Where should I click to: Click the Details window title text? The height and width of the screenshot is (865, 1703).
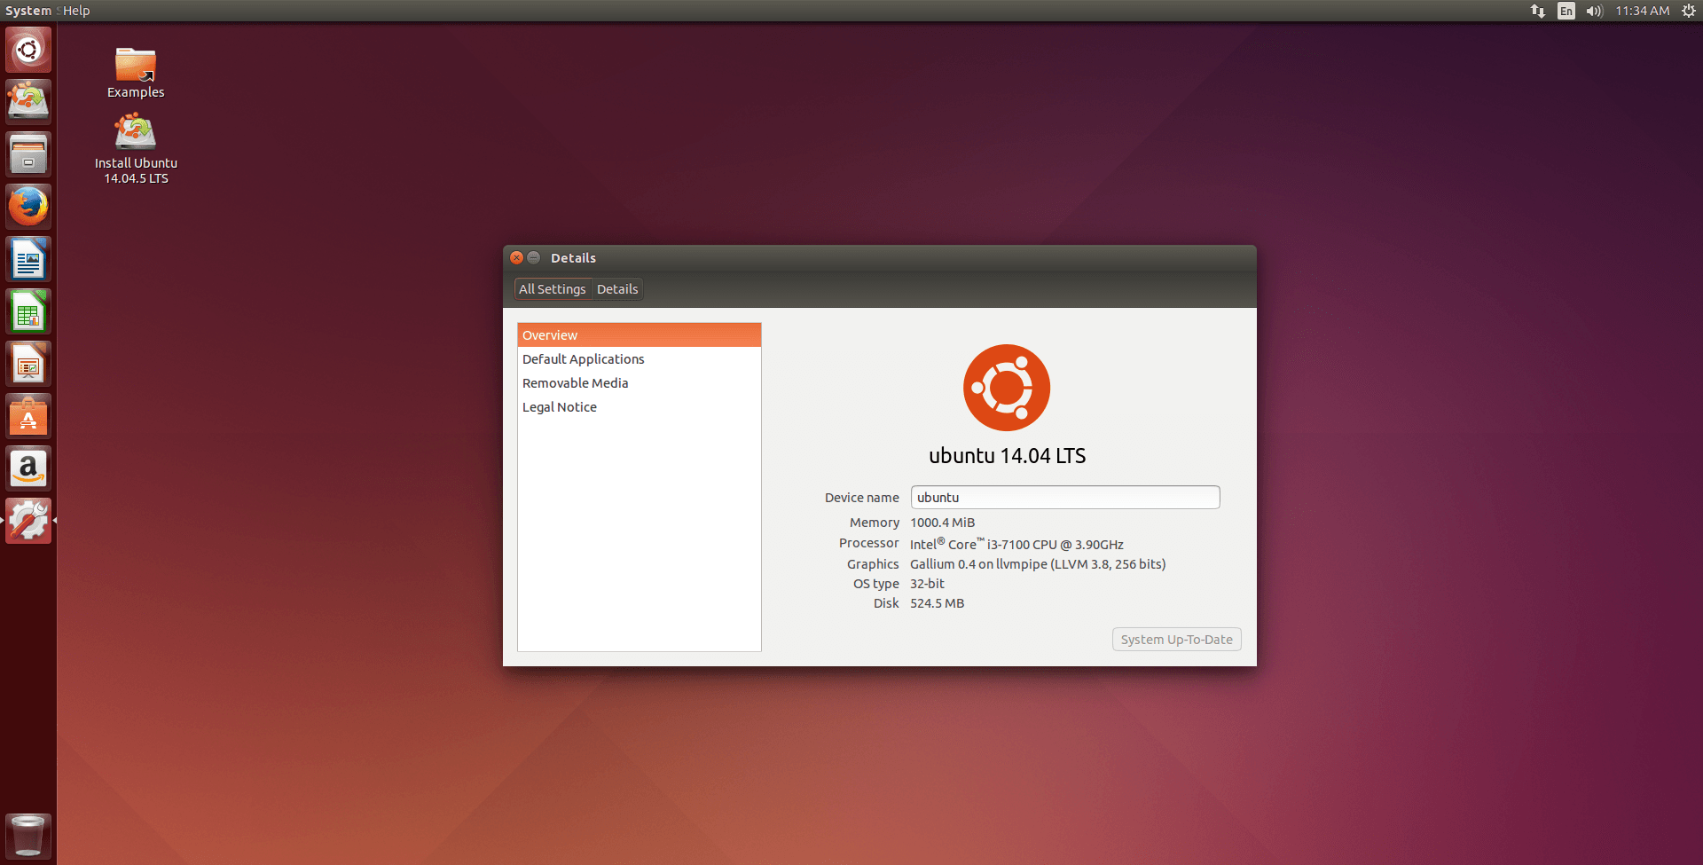click(573, 258)
